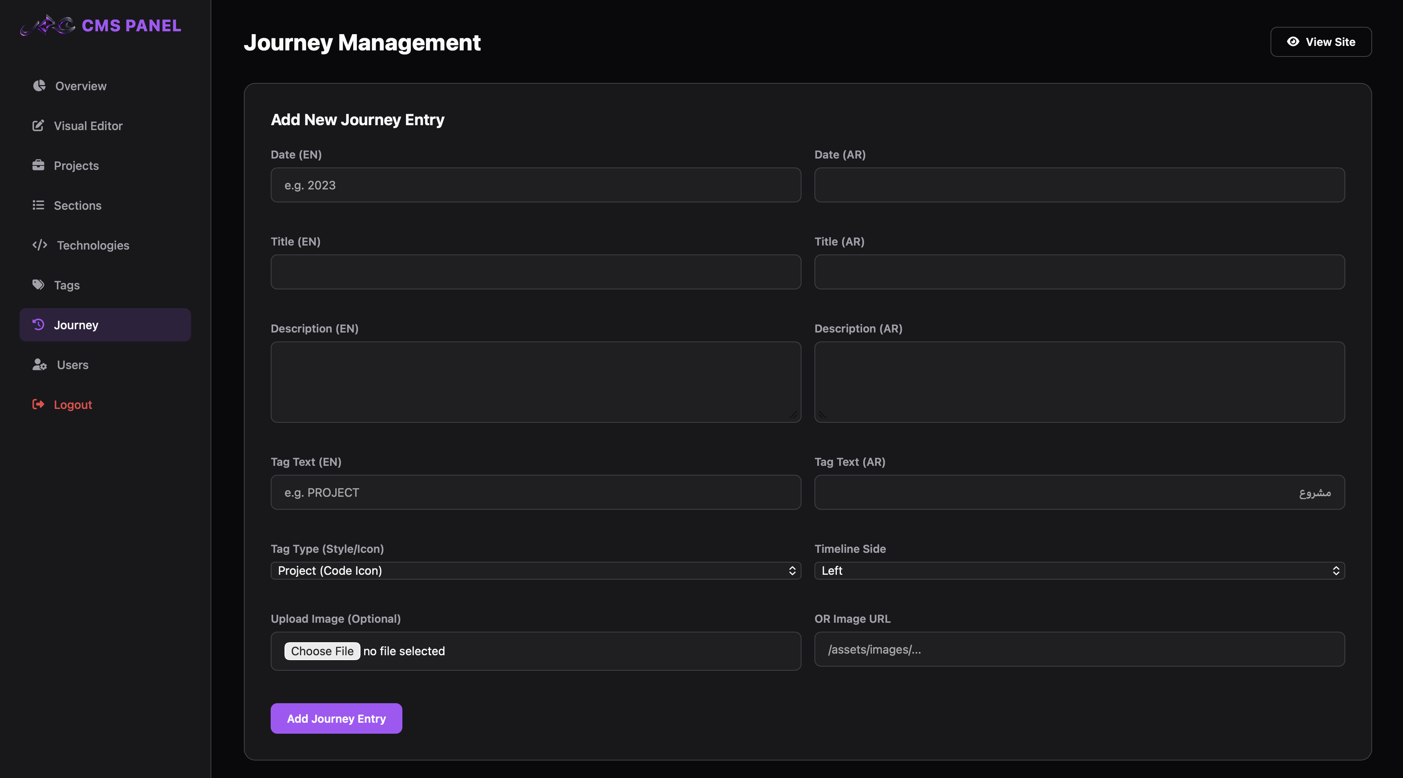Open the Projects section
The width and height of the screenshot is (1403, 778).
tap(105, 165)
